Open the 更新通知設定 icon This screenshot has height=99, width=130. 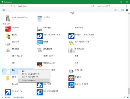pyautogui.click(x=40, y=50)
